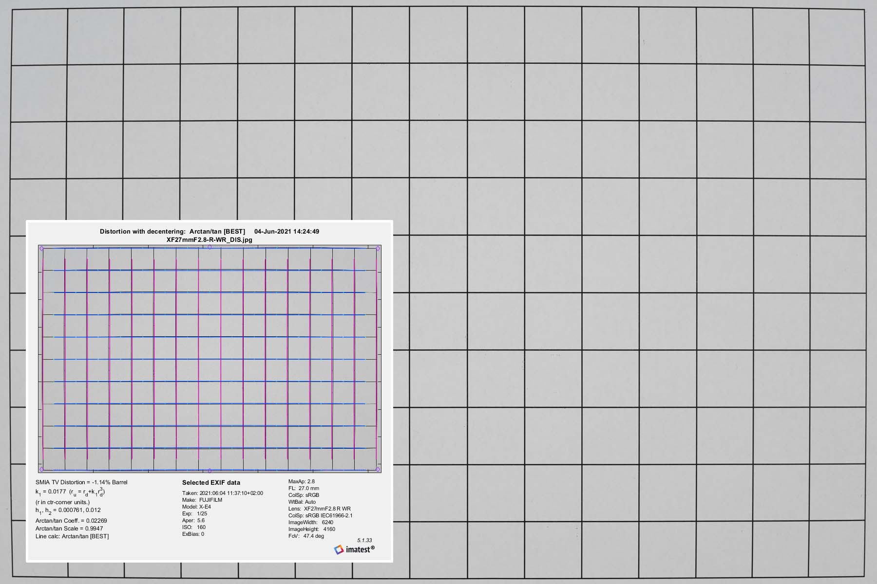Viewport: 877px width, 584px height.
Task: Click the version number 5.1.33
Action: [364, 540]
